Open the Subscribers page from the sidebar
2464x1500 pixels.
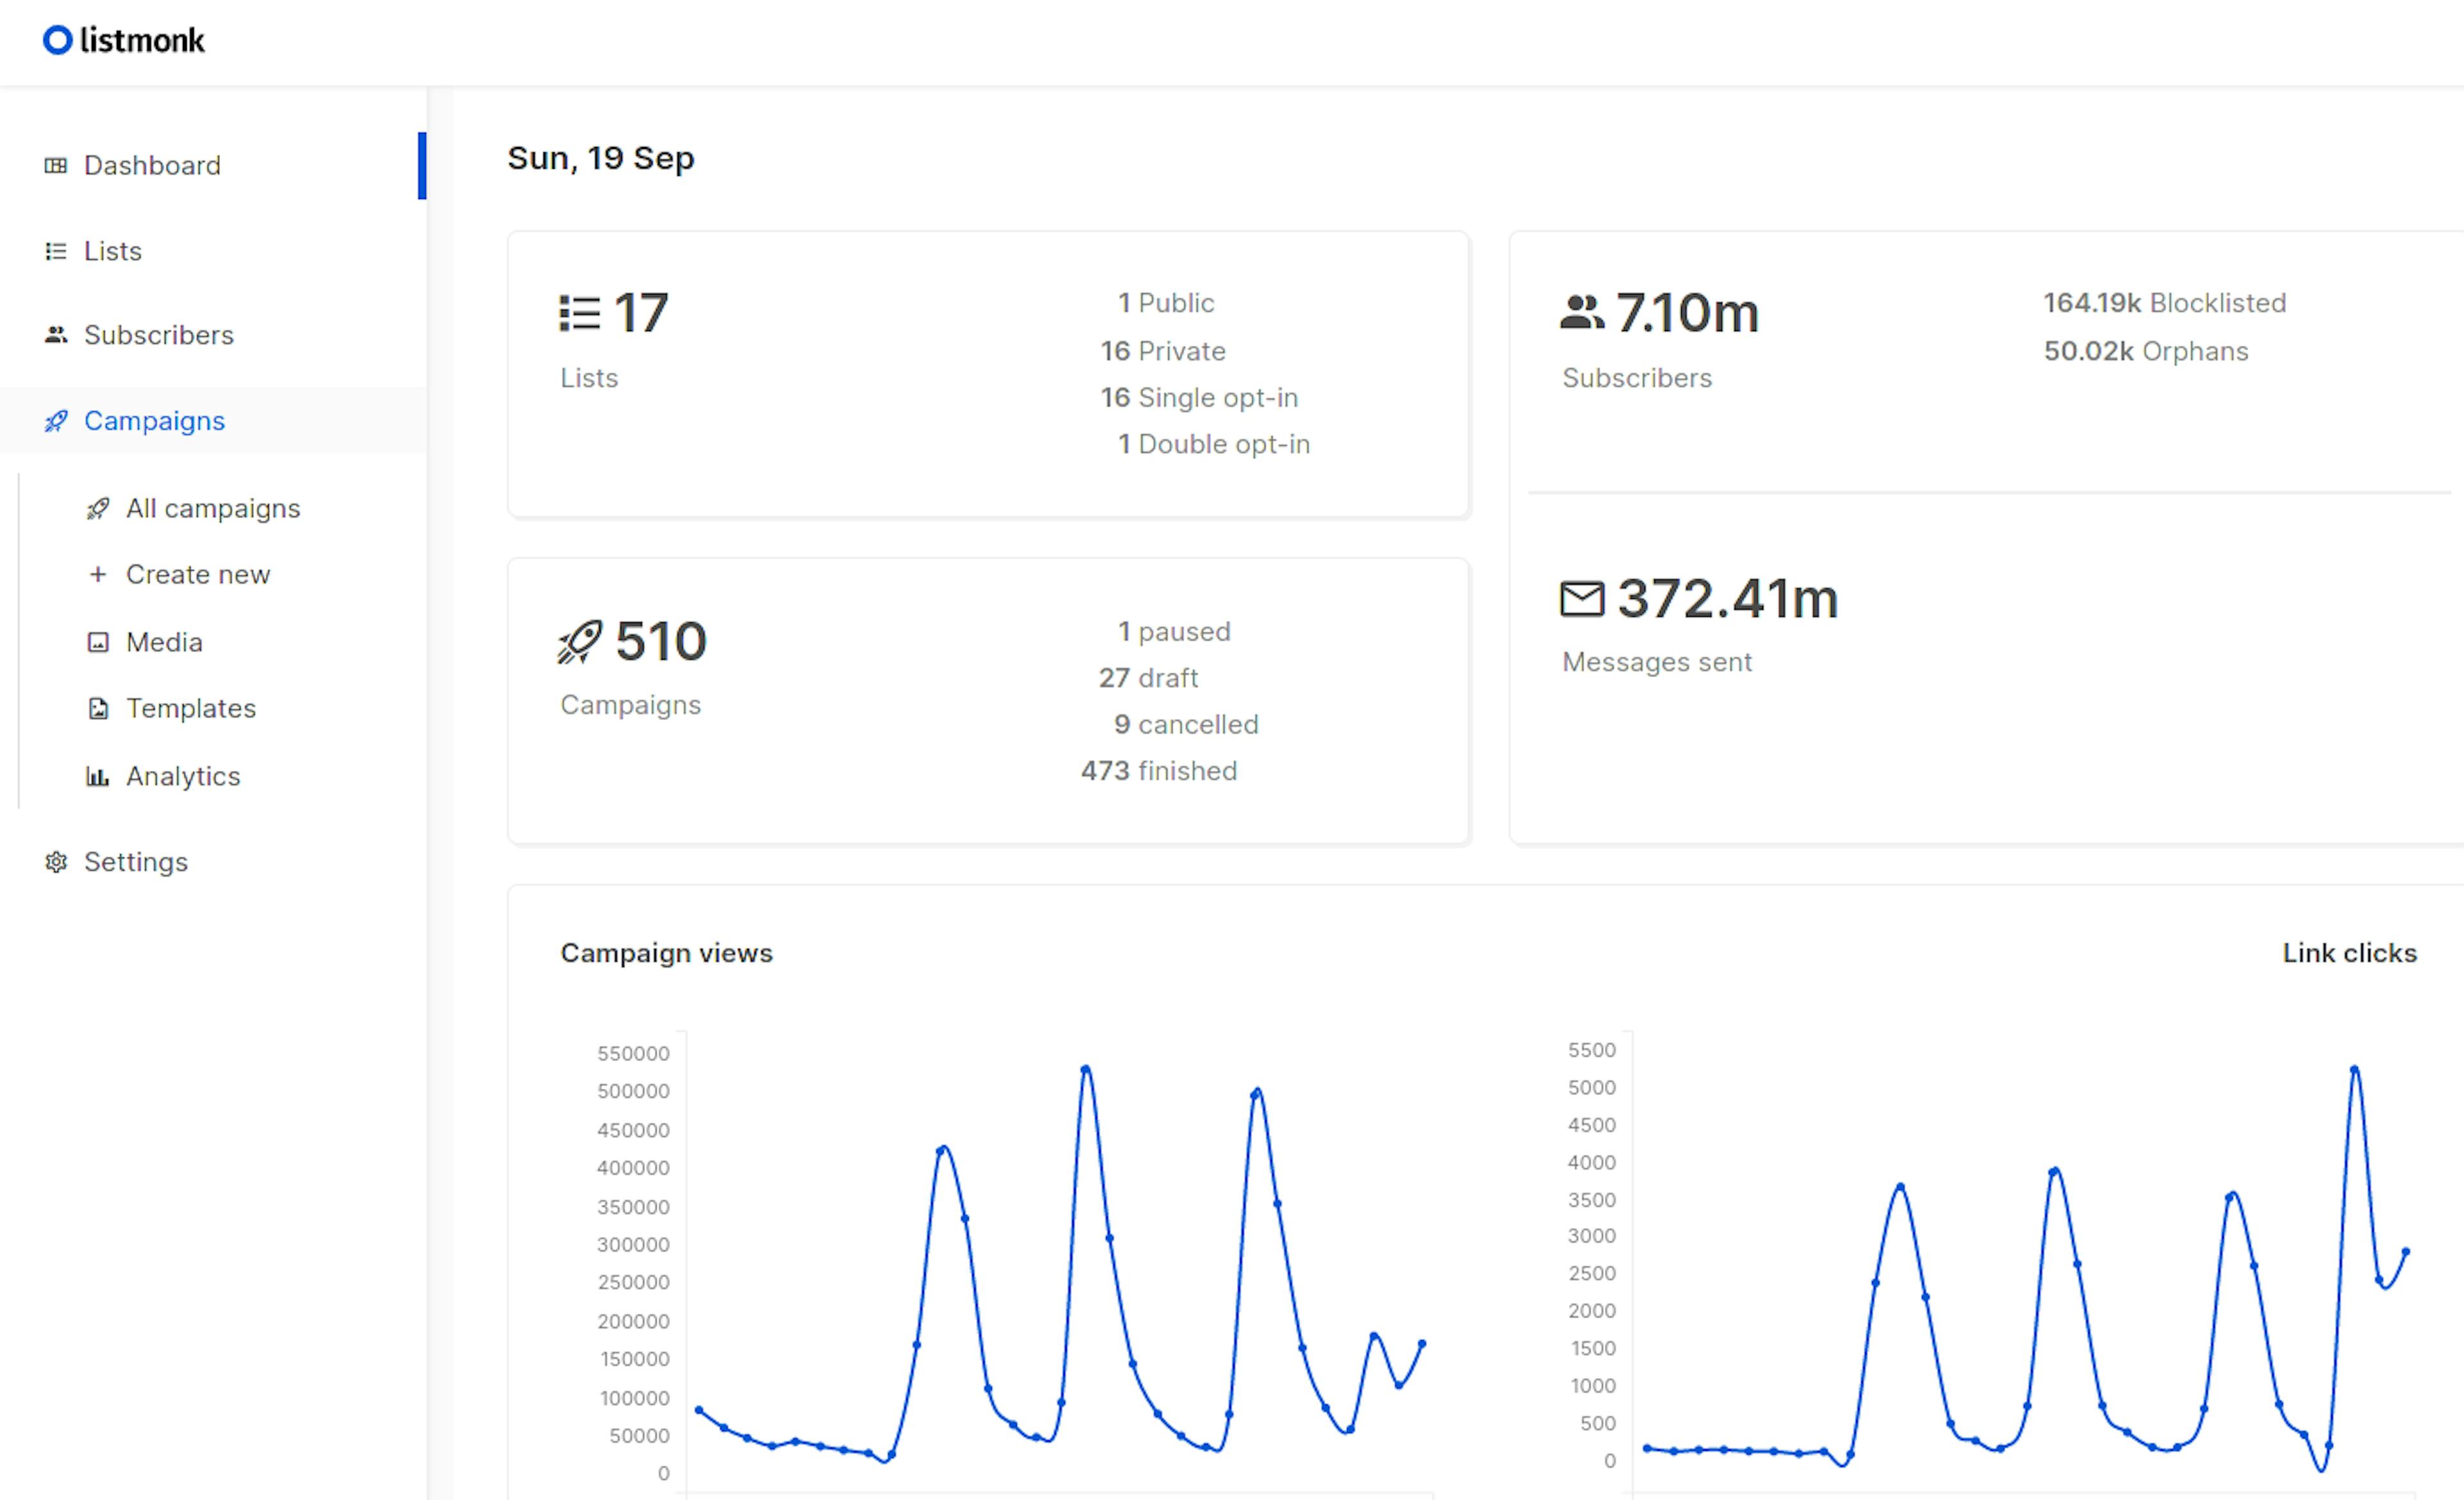pyautogui.click(x=159, y=335)
